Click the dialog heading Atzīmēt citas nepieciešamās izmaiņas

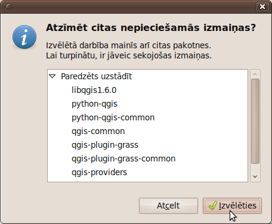[x=151, y=27]
